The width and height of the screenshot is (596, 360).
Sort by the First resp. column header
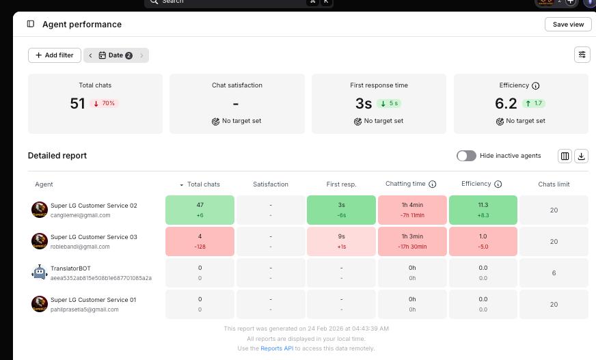click(x=341, y=184)
